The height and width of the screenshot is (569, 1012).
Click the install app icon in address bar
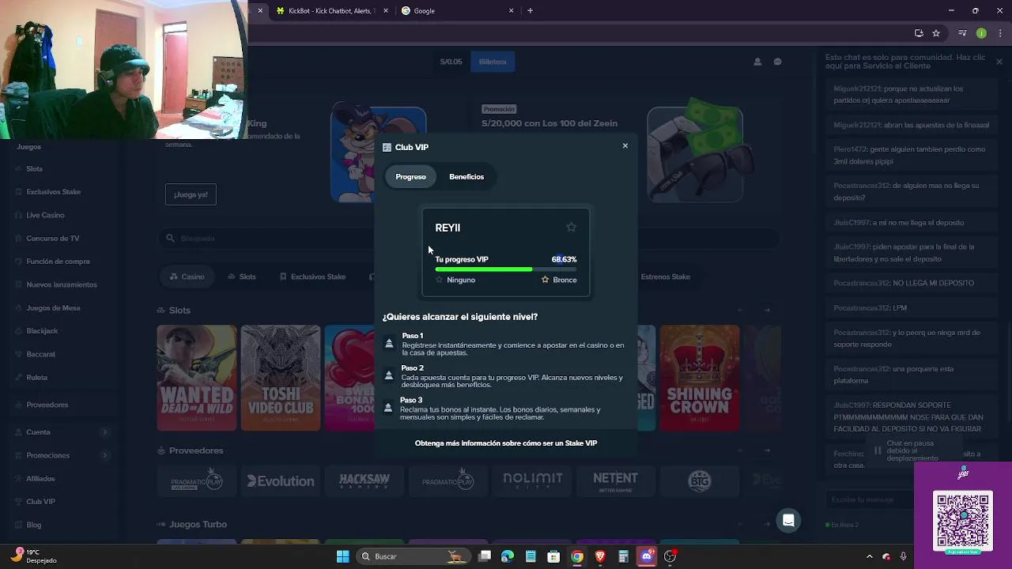click(x=919, y=33)
